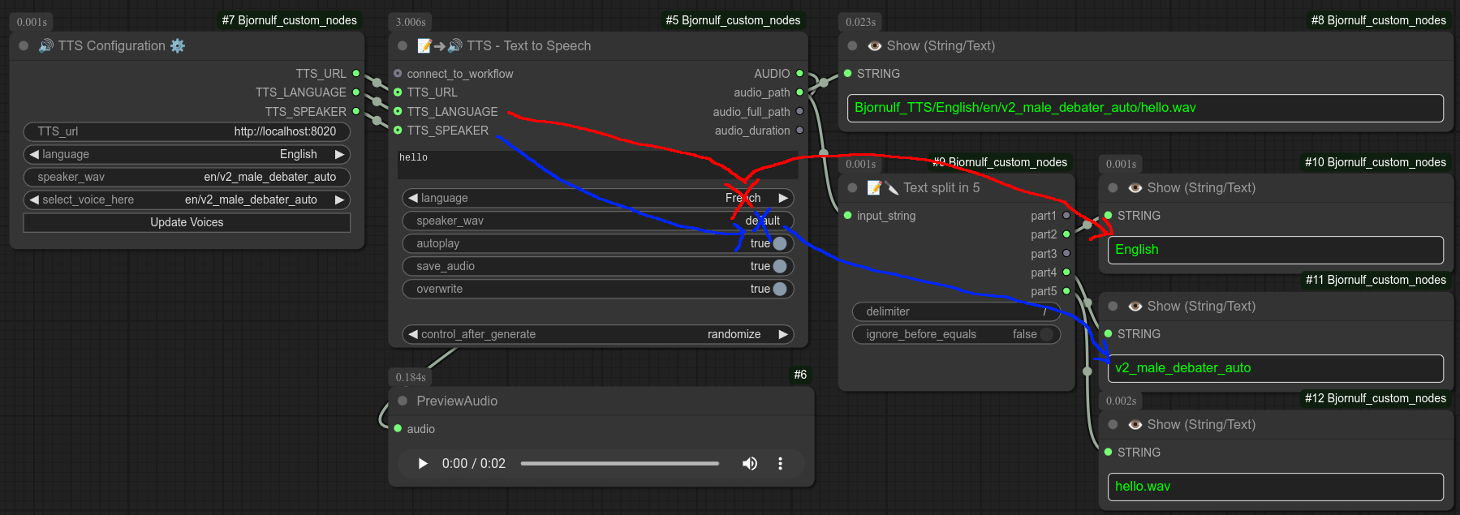
Task: Click the TTS - Text to Speech collapse dot
Action: [x=403, y=46]
